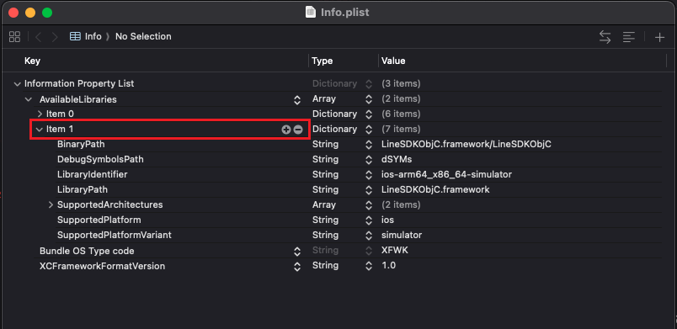Minimize the Info.plist window
The width and height of the screenshot is (677, 329).
click(x=30, y=13)
